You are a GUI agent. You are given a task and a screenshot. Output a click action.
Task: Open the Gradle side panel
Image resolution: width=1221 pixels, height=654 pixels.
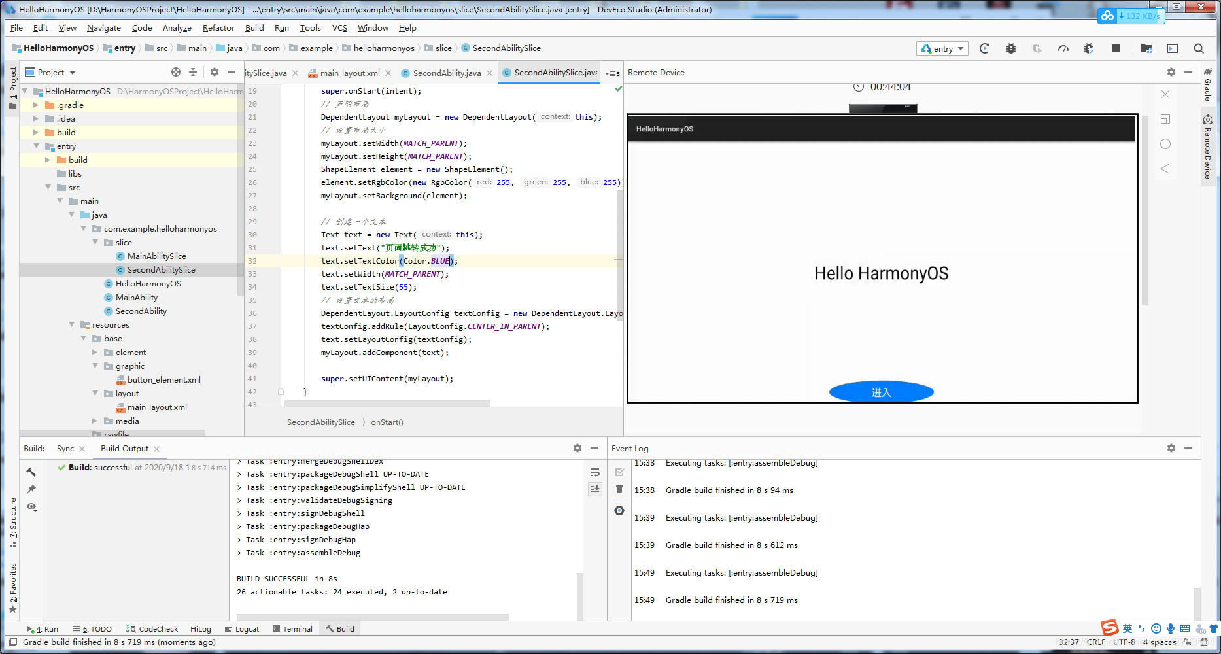tap(1208, 85)
